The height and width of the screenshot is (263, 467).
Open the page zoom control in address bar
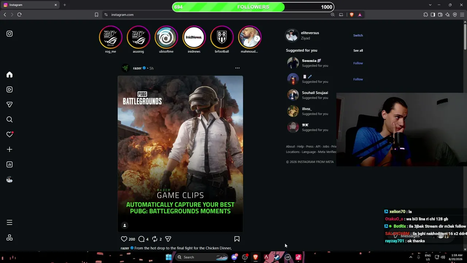pyautogui.click(x=333, y=15)
